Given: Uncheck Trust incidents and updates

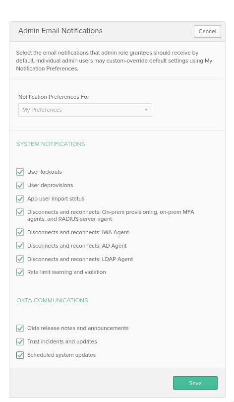Looking at the screenshot, I should tap(20, 341).
